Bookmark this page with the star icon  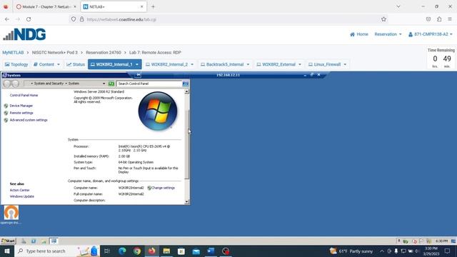383,19
